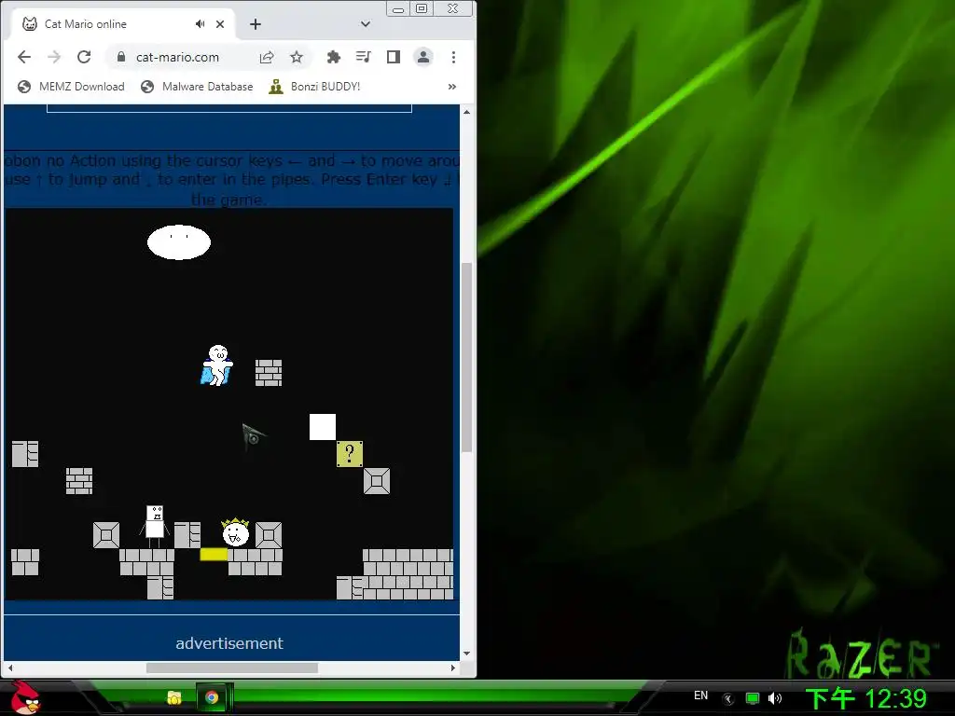Viewport: 955px width, 716px height.
Task: Open the Chrome profile avatar
Action: coord(423,57)
